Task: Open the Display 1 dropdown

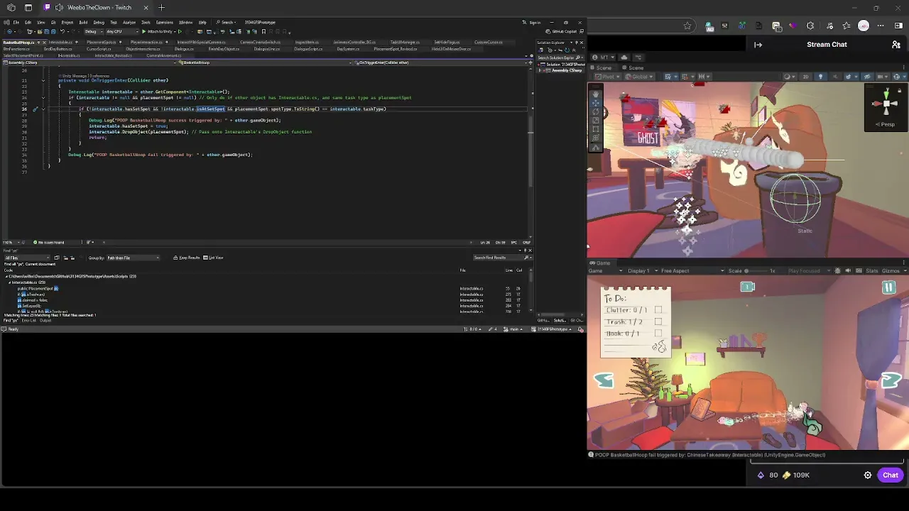Action: point(643,270)
